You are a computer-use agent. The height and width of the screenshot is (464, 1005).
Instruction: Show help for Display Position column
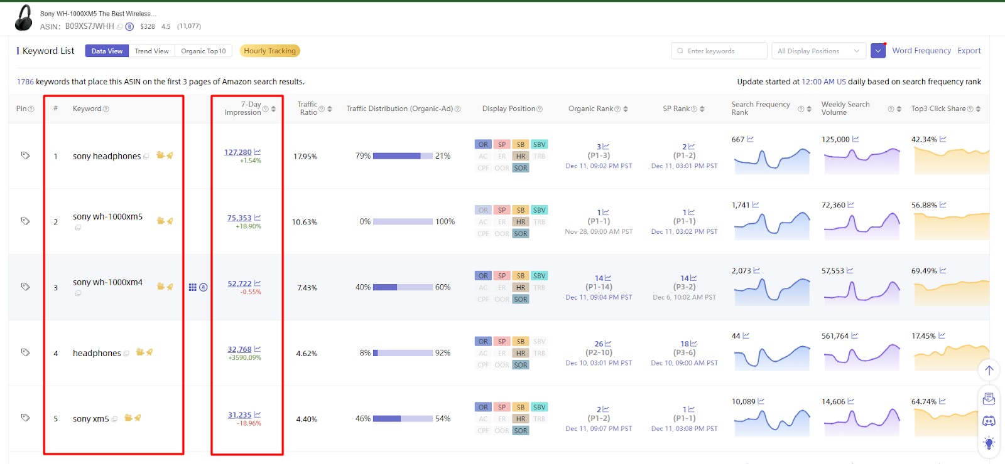click(540, 109)
